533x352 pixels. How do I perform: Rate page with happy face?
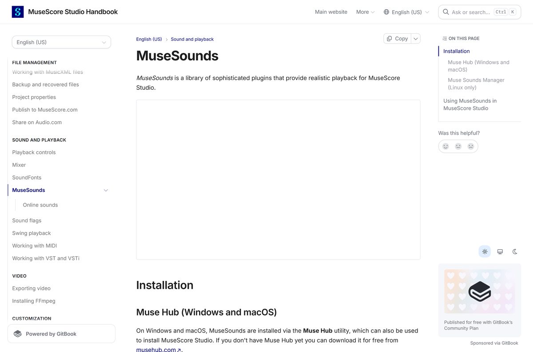[x=446, y=146]
